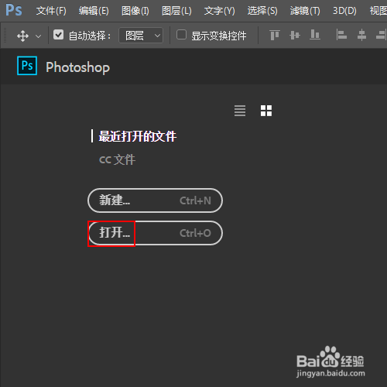This screenshot has height=387, width=387.
Task: Click the 打开... button
Action: (x=155, y=233)
